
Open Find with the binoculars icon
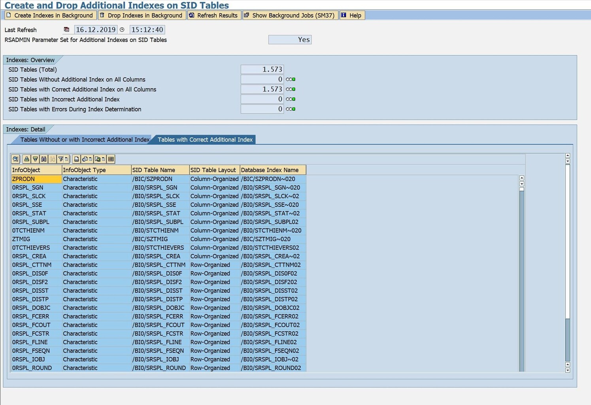(x=44, y=159)
